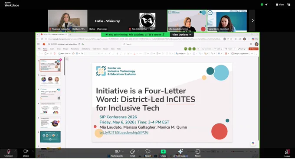Open AI Companion
Image resolution: width=295 pixels, height=159 pixels.
[180, 153]
